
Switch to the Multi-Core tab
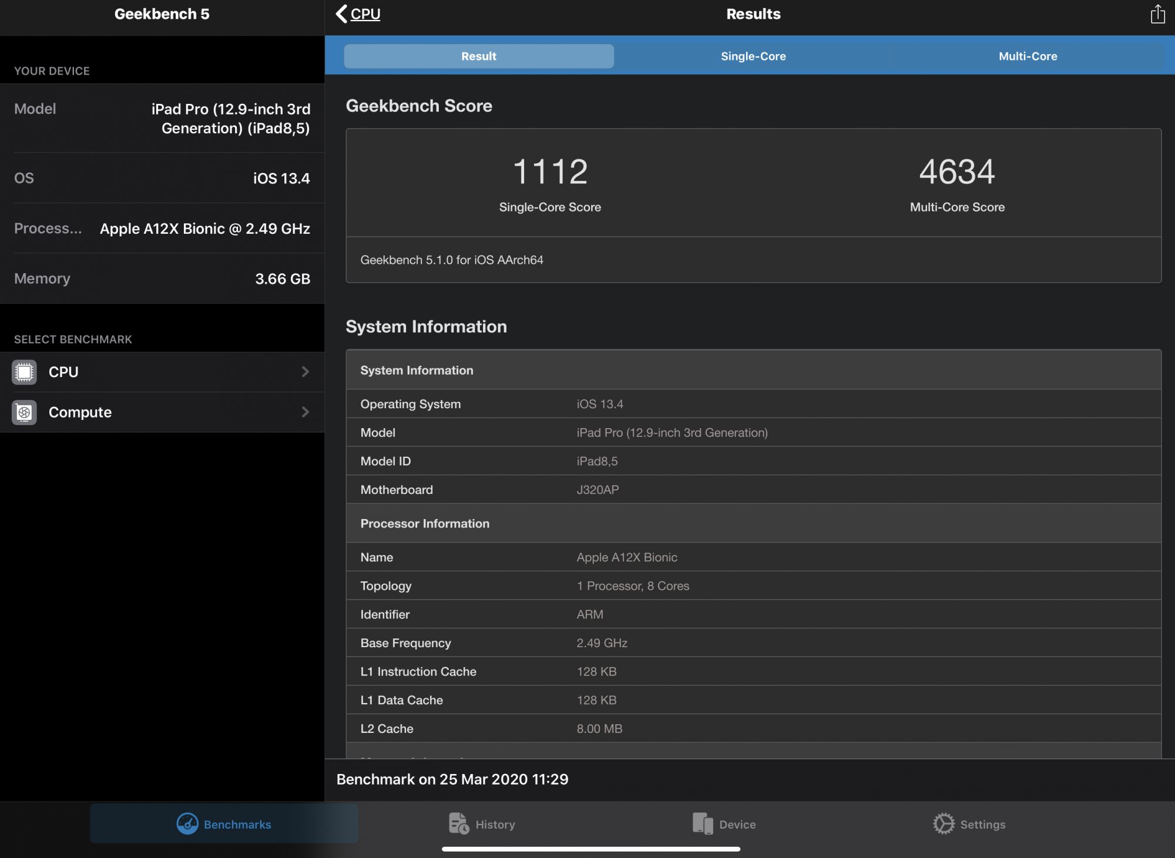[1028, 56]
